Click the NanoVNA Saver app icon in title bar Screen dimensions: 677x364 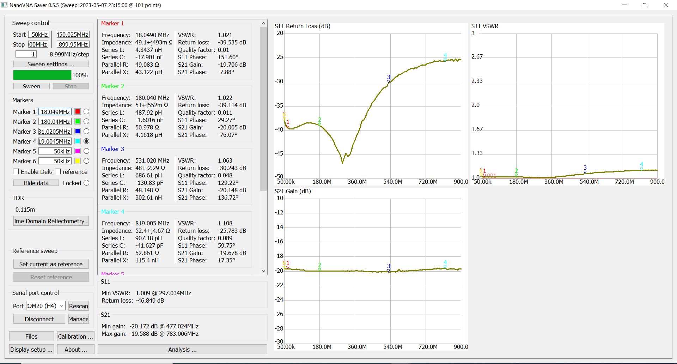click(4, 5)
